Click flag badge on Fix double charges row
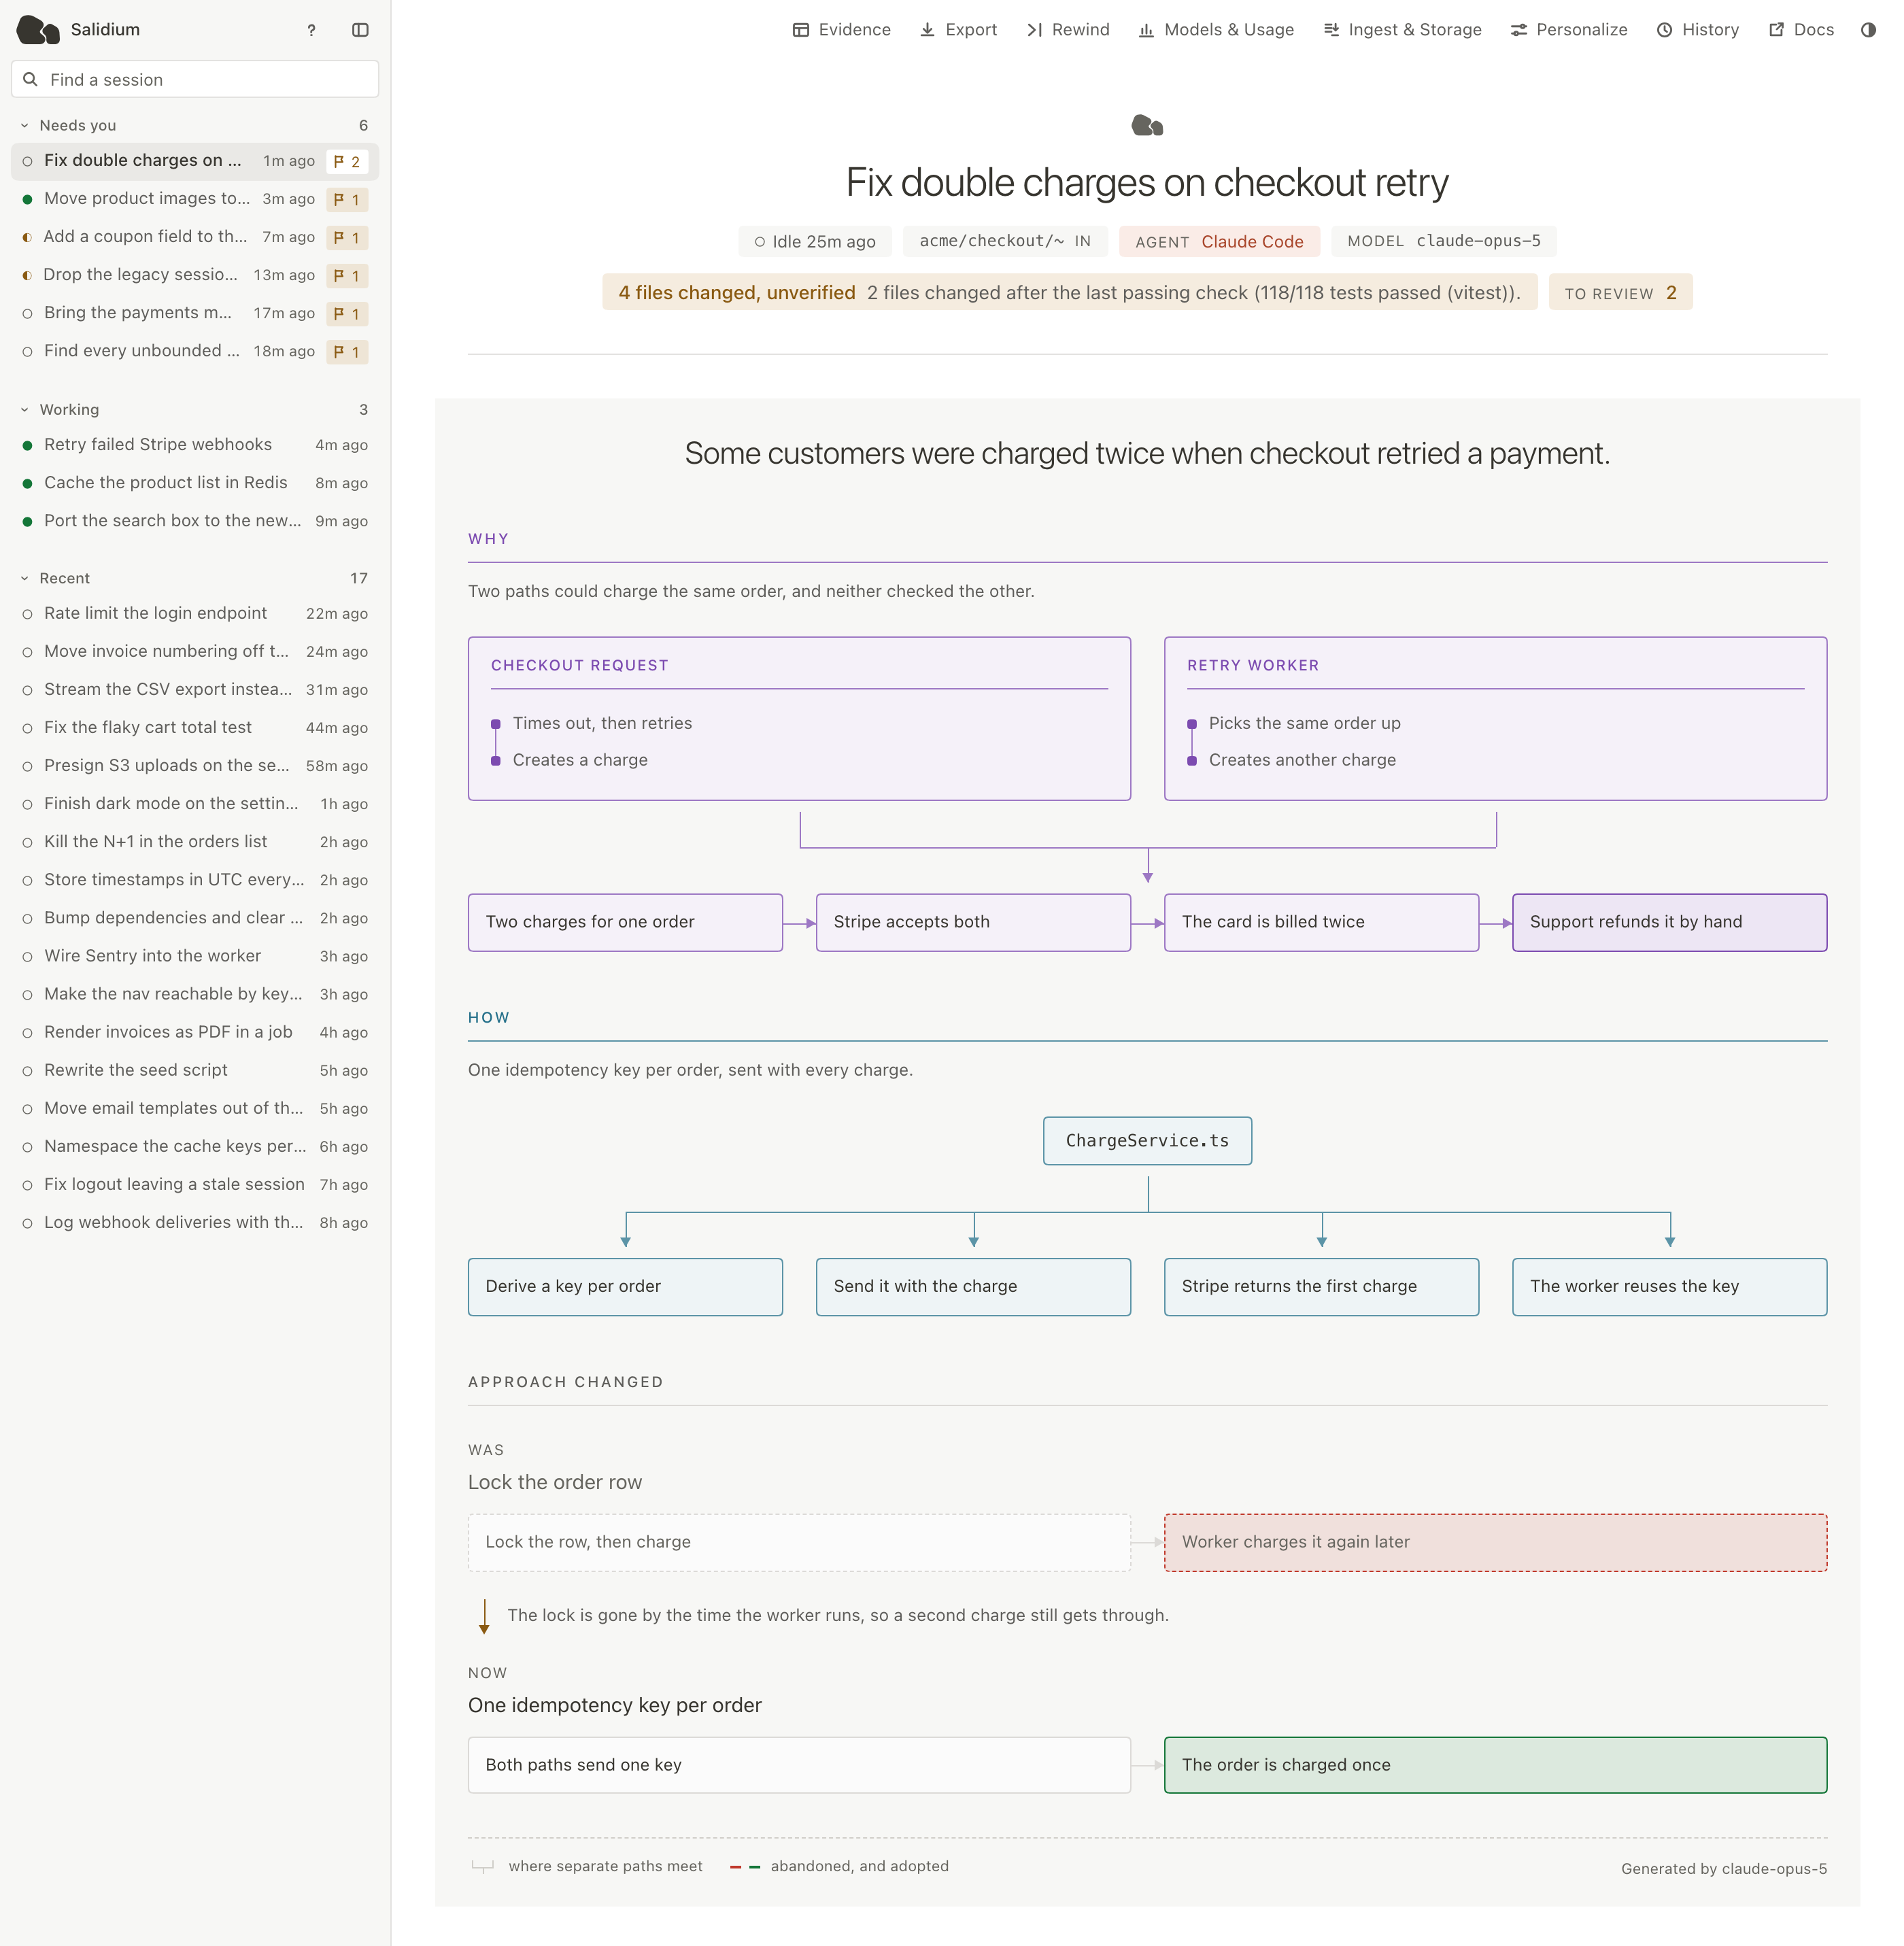The image size is (1904, 1946). coord(347,161)
